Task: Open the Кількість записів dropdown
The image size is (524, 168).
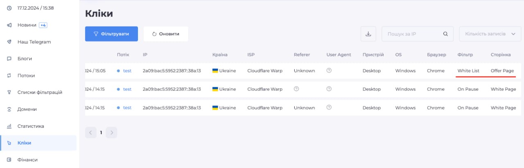Action: pyautogui.click(x=490, y=34)
